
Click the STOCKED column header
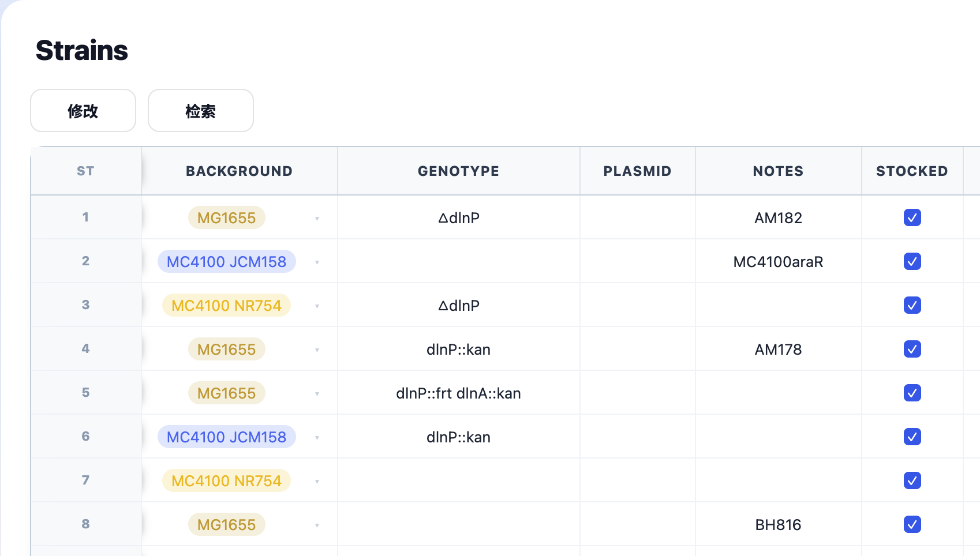912,171
